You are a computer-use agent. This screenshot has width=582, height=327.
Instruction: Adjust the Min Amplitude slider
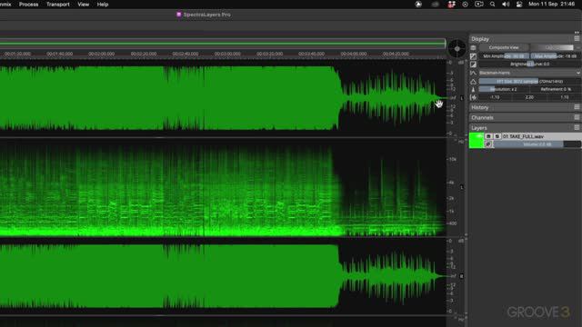[504, 56]
